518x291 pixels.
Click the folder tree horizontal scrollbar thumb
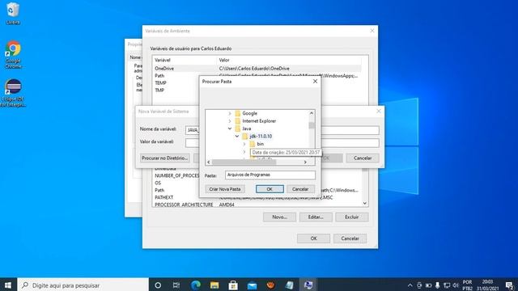coord(244,162)
